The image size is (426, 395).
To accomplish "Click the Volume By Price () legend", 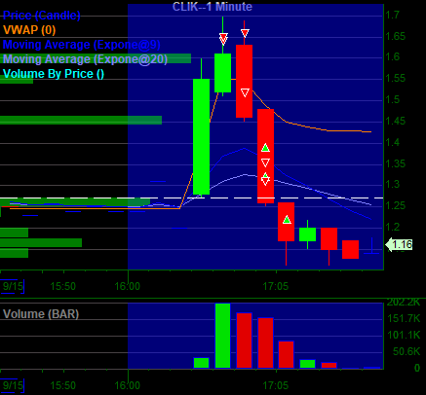I will click(x=54, y=74).
